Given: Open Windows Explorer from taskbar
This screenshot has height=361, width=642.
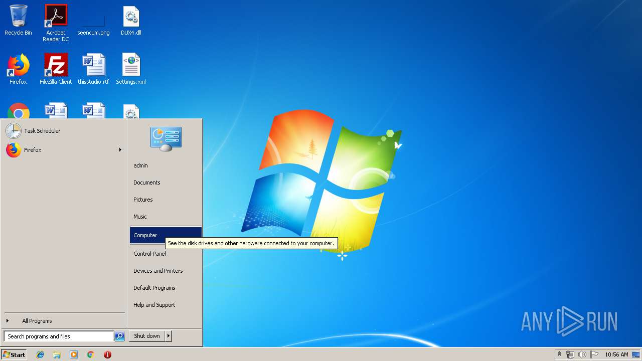Looking at the screenshot, I should [57, 354].
